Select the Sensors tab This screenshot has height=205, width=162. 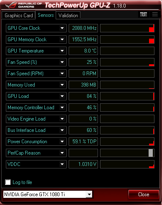[46, 15]
